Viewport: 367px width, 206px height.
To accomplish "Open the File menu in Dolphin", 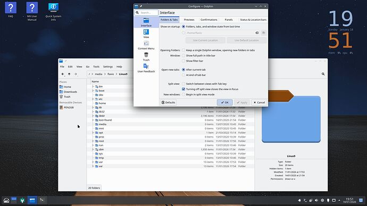I will point(62,66).
